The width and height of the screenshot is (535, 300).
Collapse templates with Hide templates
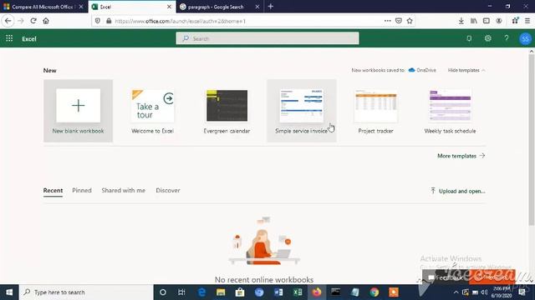tap(466, 70)
